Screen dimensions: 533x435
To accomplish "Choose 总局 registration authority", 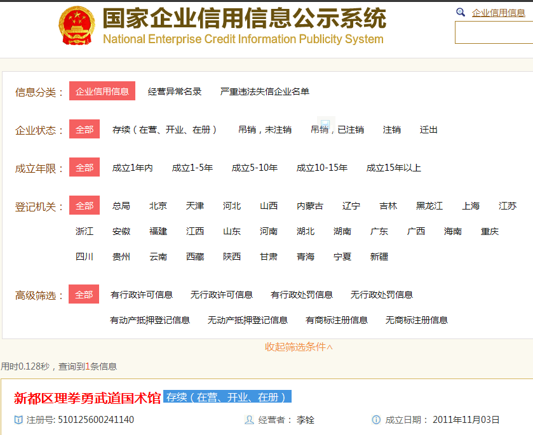I will pos(121,206).
